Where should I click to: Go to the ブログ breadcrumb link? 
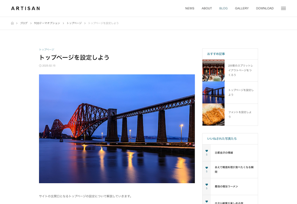click(24, 23)
